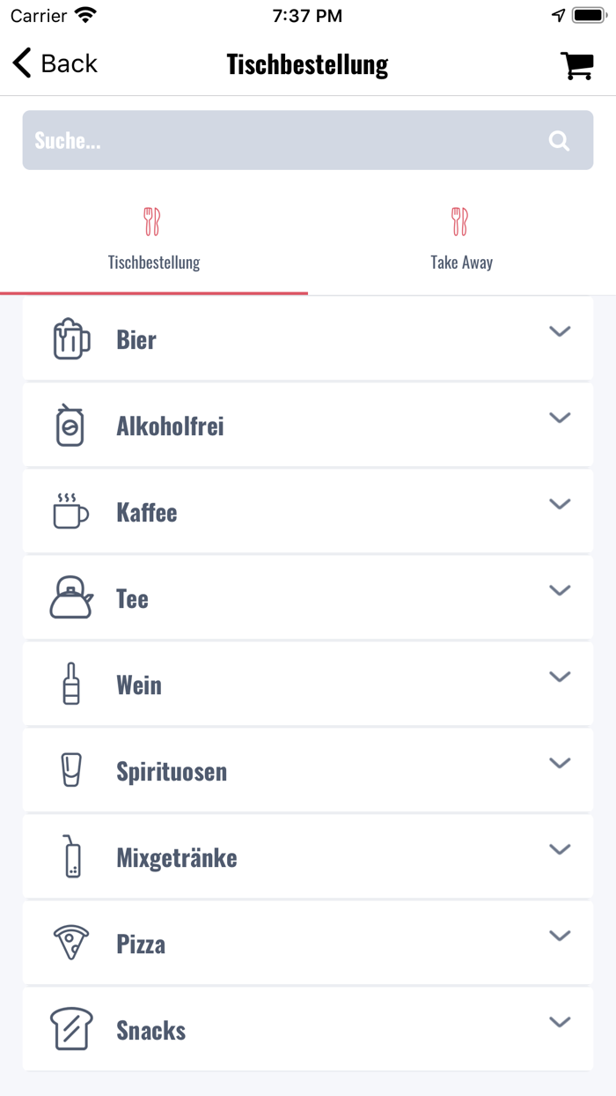
Task: Open the Wein category label
Action: (x=139, y=685)
